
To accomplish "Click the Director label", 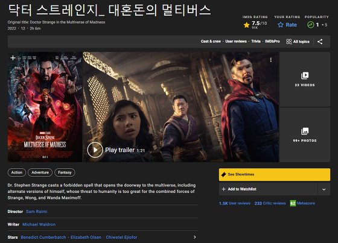I will (x=15, y=212).
